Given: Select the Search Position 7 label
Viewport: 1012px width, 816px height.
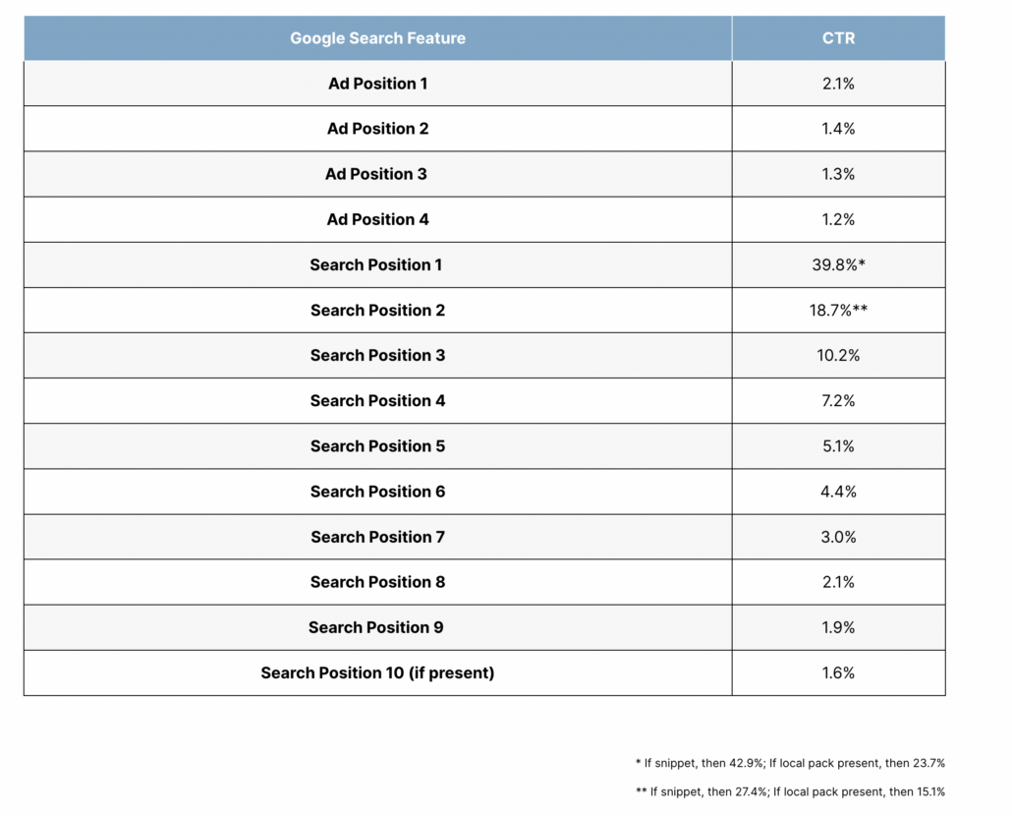Looking at the screenshot, I should click(377, 537).
